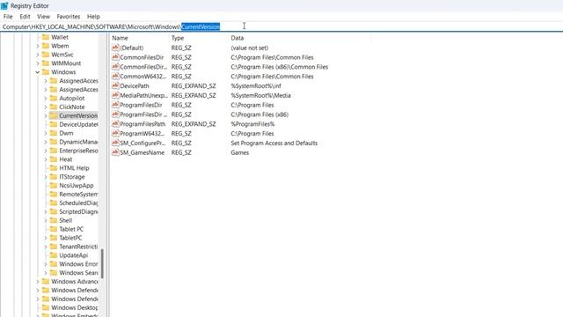Viewport: 563px width, 317px height.
Task: Expand the Autopilot key
Action: click(46, 98)
